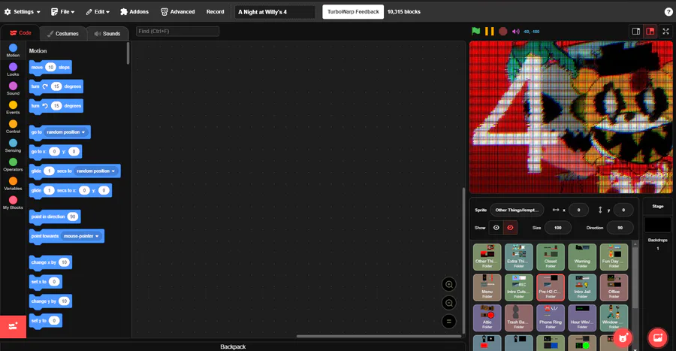
Task: Select the Variables block category
Action: [13, 183]
